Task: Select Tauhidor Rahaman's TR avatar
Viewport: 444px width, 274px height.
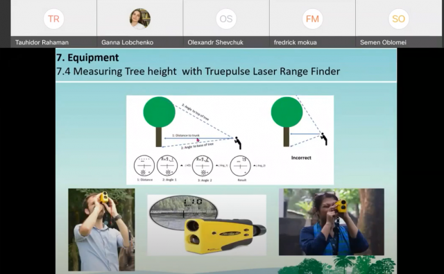Action: click(53, 19)
